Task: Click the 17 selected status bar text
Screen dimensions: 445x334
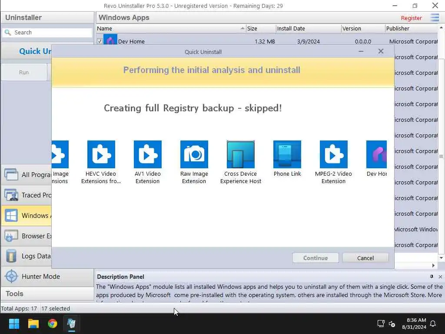Action: 56,308
